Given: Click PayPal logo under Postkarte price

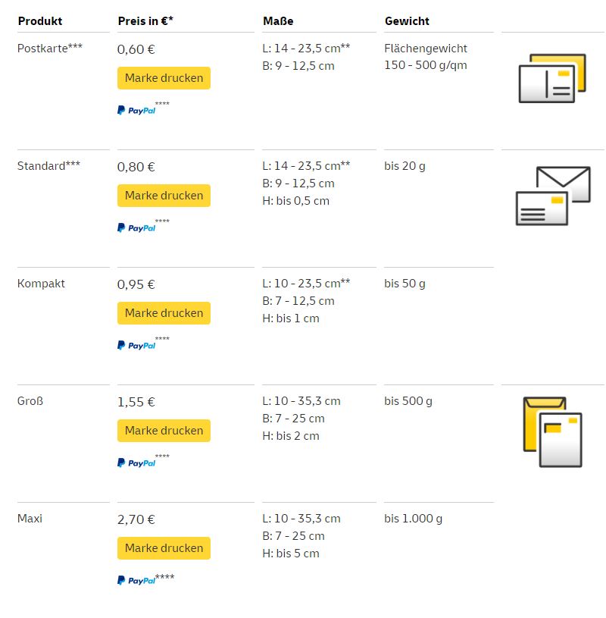Looking at the screenshot, I should point(136,111).
